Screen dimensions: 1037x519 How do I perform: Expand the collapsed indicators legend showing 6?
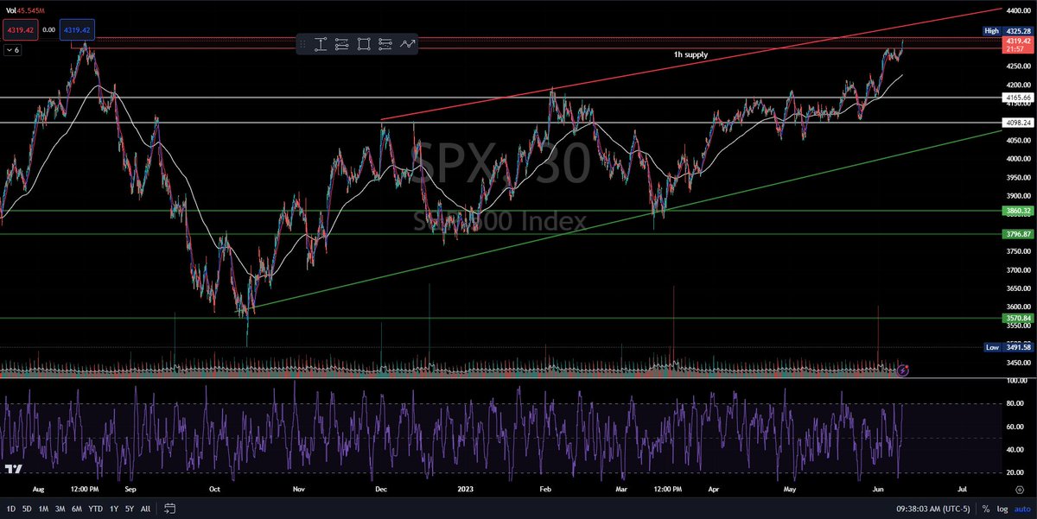[x=13, y=50]
